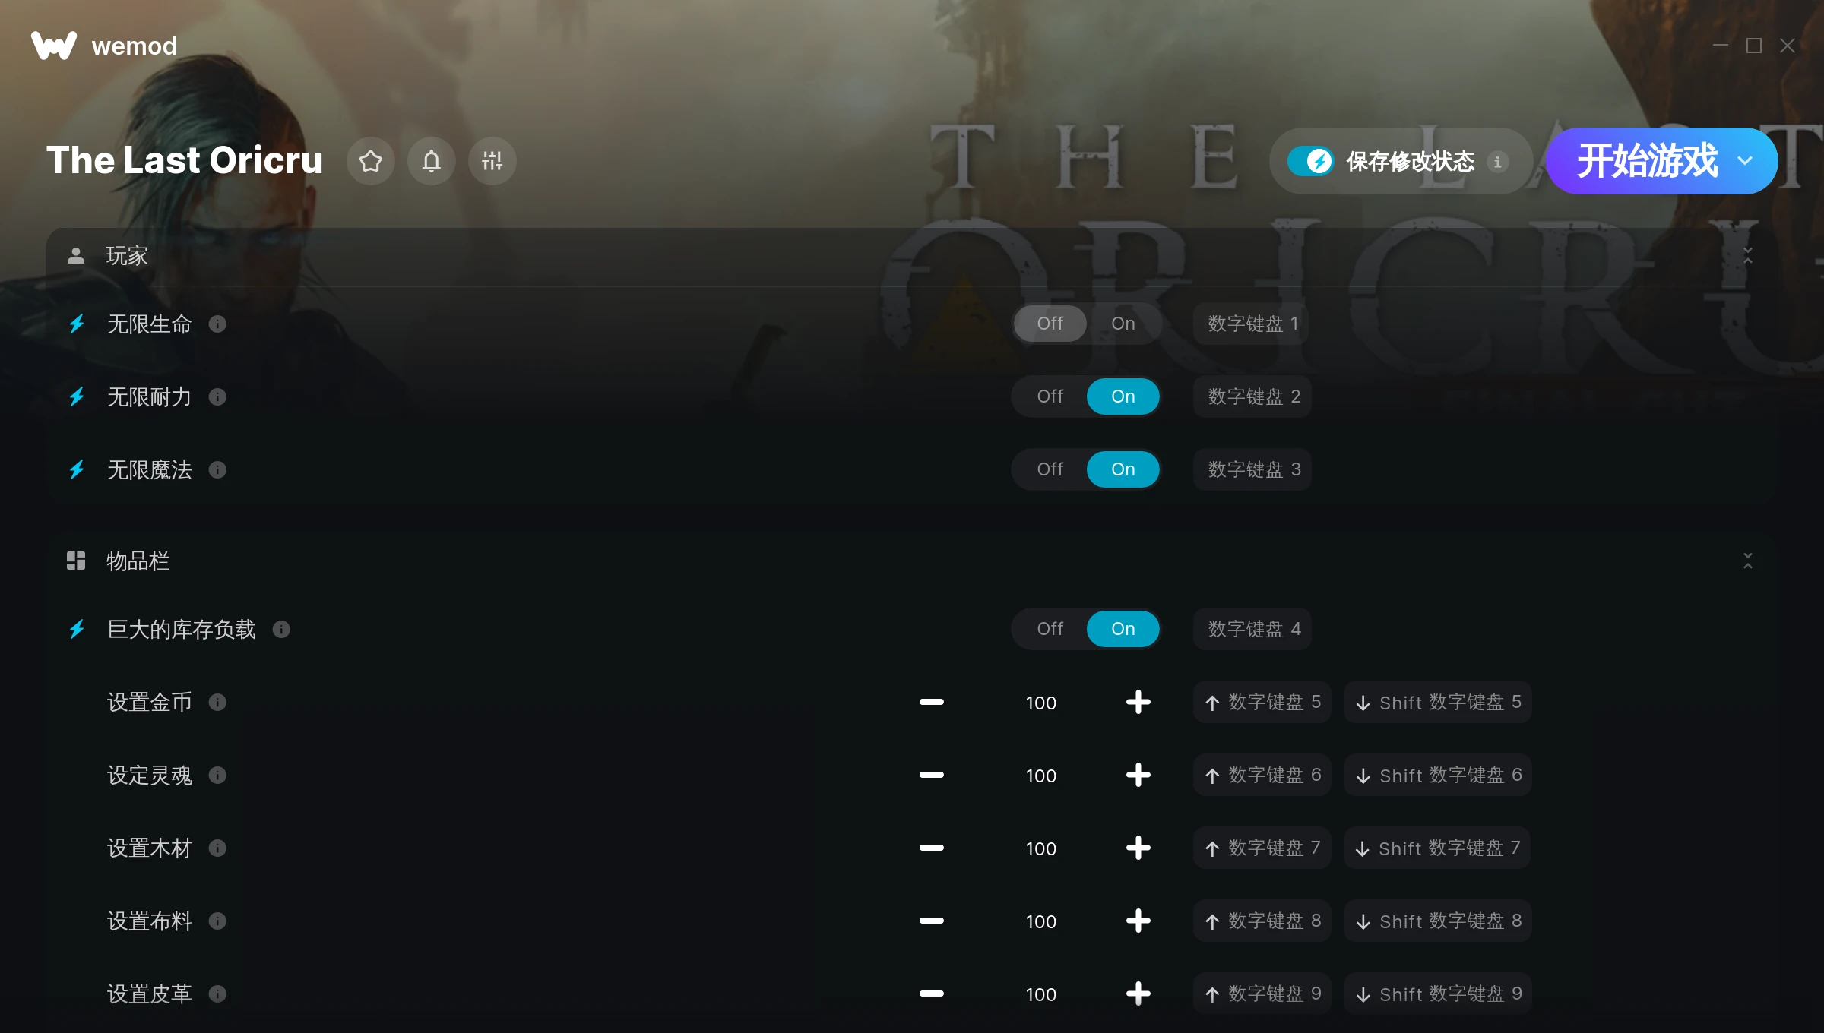1824x1033 pixels.
Task: Collapse the 物品栏 section
Action: [x=1747, y=561]
